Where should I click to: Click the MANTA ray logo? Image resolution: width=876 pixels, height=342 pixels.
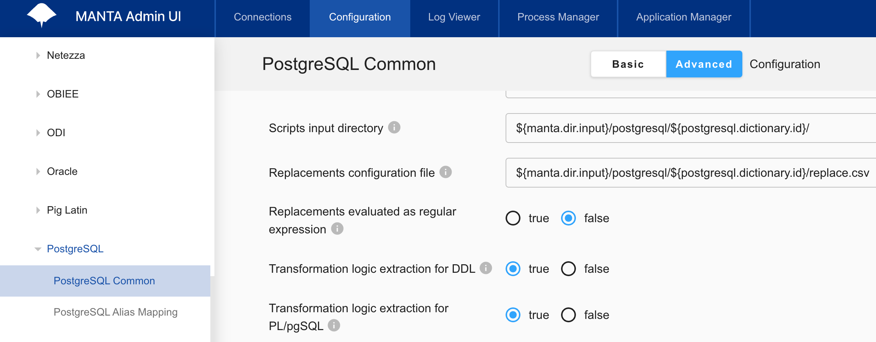tap(41, 16)
